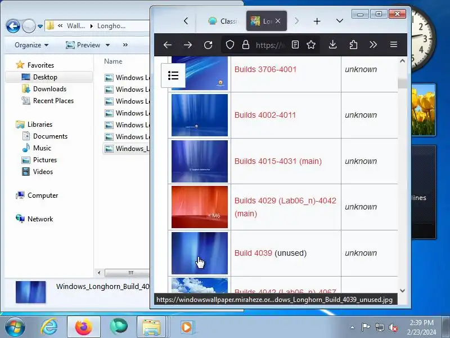Select Computer in Explorer navigation pane
Viewport: 450px width, 338px height.
[43, 195]
